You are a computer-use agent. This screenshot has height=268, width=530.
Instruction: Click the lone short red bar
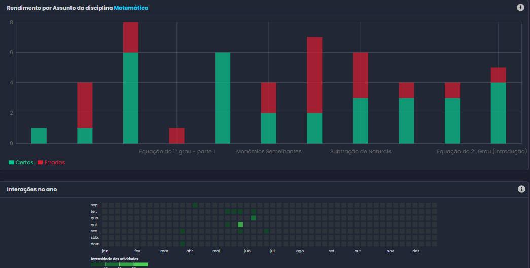pyautogui.click(x=176, y=136)
